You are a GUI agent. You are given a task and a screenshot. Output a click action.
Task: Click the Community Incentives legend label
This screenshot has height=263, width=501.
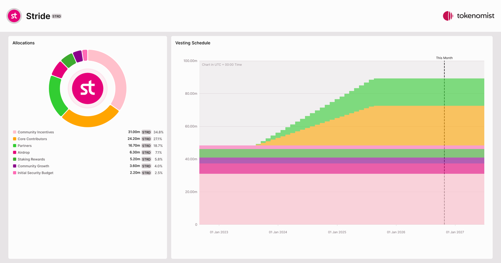pyautogui.click(x=36, y=132)
